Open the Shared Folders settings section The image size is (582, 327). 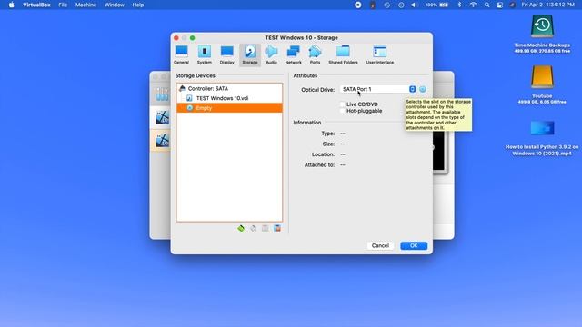tap(343, 54)
